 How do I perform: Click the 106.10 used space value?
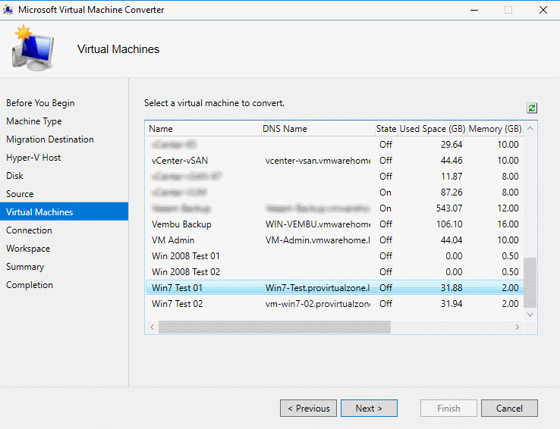click(x=449, y=224)
